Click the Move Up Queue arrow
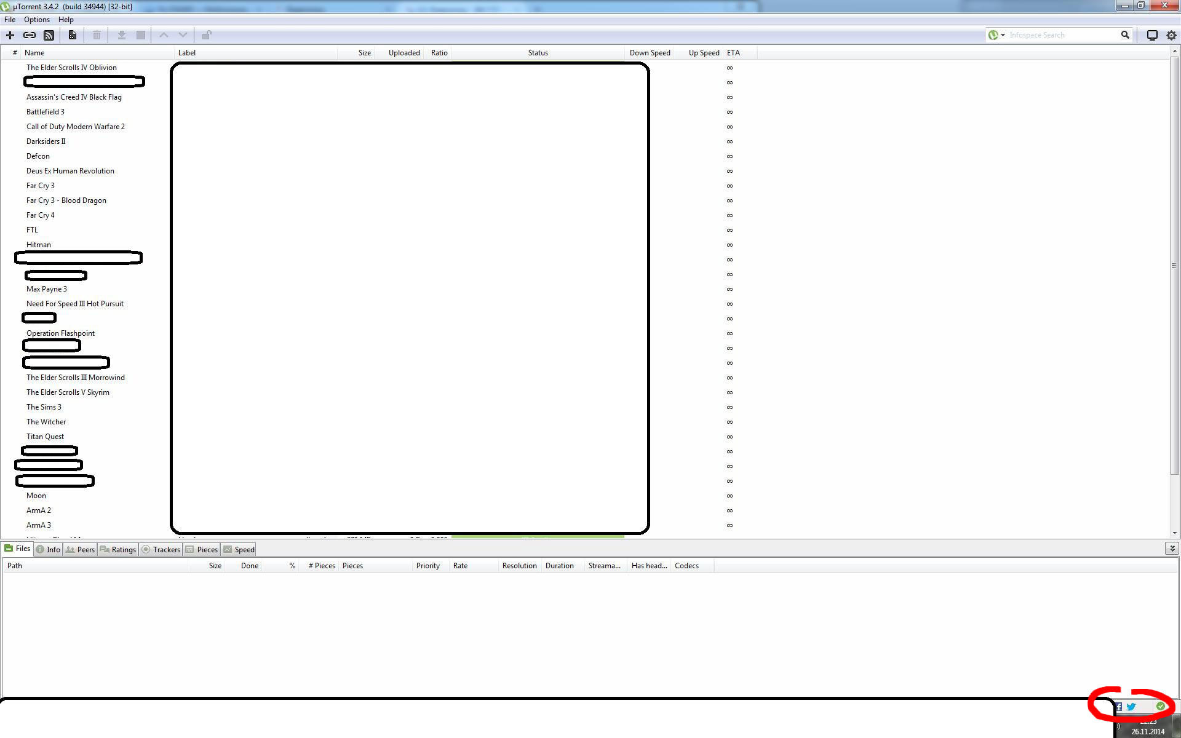Viewport: 1181px width, 738px height. coord(164,35)
